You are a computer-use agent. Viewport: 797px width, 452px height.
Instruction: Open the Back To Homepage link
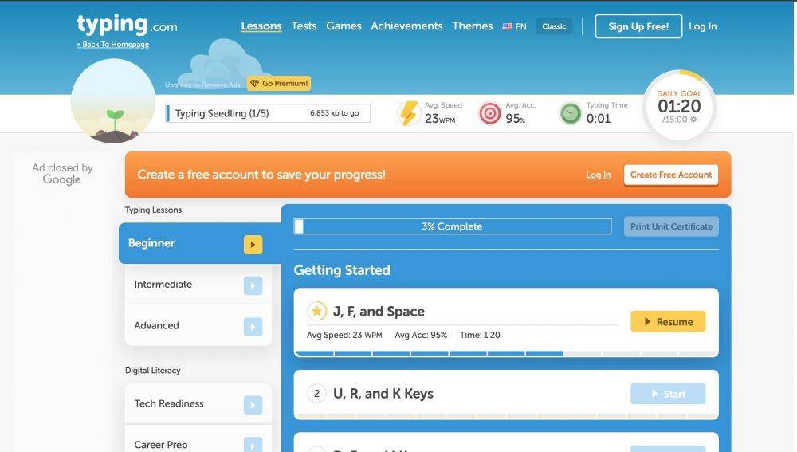pos(113,44)
